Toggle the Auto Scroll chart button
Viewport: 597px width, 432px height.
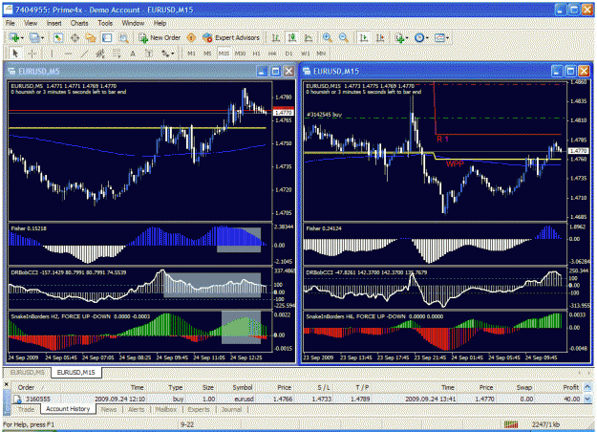click(364, 37)
